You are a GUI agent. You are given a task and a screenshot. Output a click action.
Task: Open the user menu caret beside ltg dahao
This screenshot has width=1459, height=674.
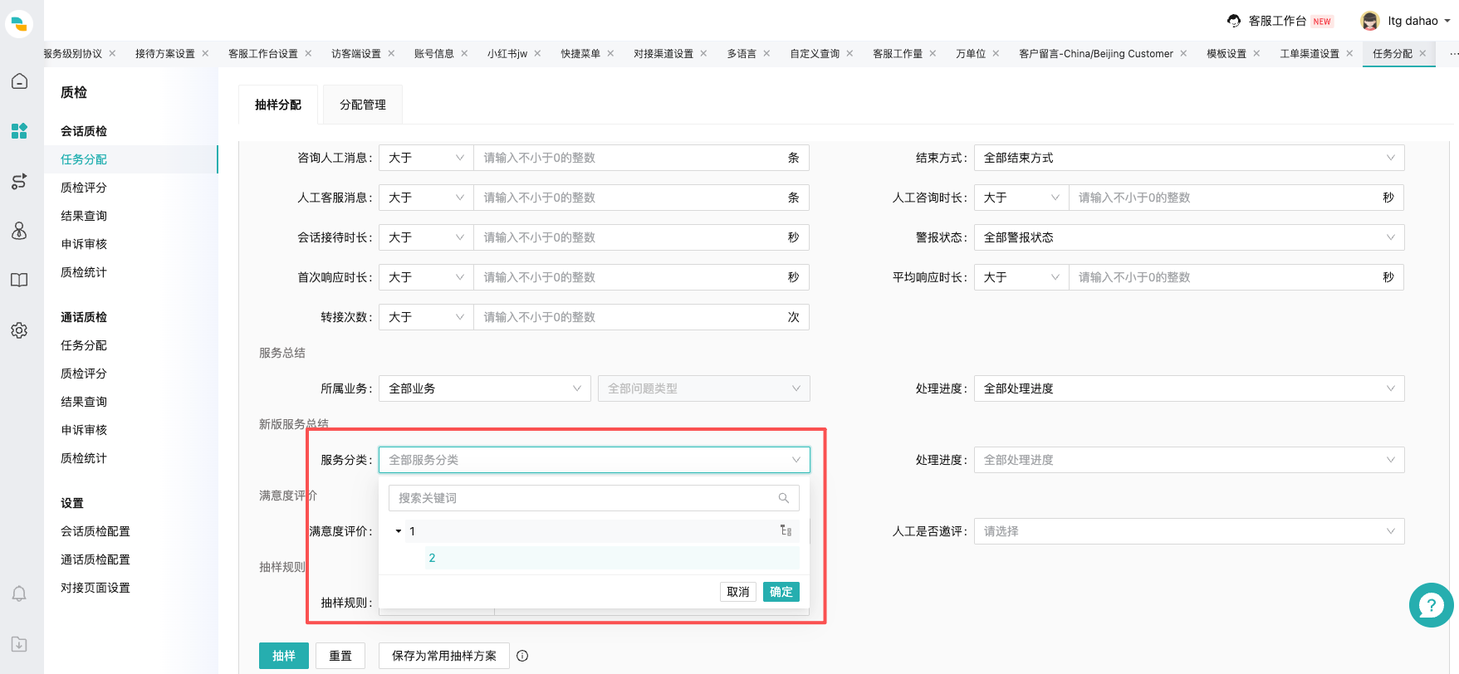click(x=1447, y=21)
